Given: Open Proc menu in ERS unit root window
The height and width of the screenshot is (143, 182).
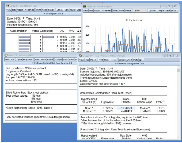Looking at the screenshot, I should point(13,60).
